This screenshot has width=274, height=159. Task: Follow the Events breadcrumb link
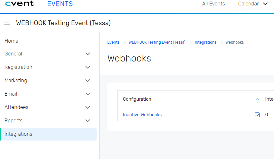(113, 42)
